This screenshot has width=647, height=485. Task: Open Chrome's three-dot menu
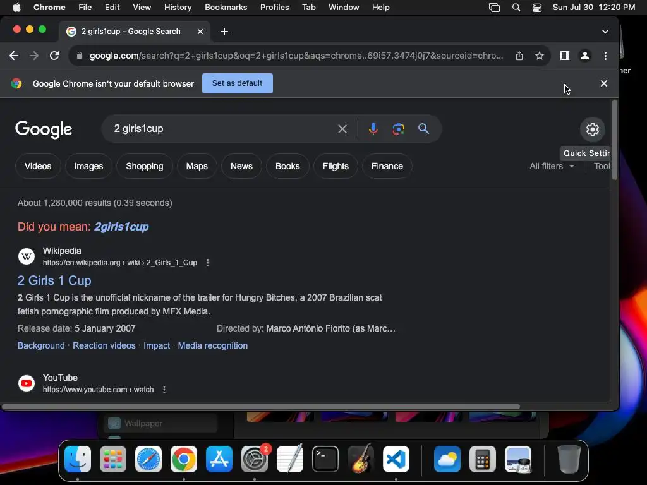coord(605,56)
